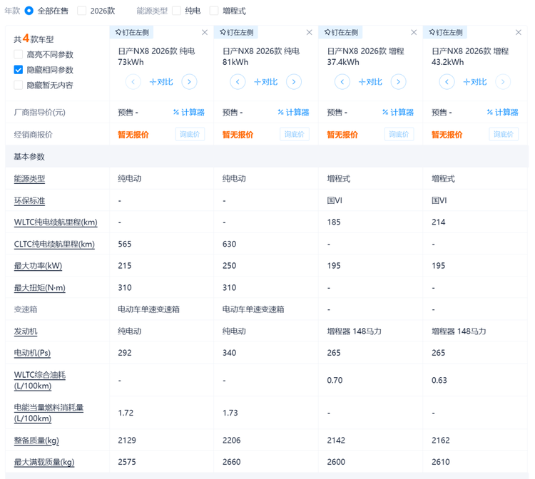Click right arrow under 增程 43.2kWh model
Viewport: 535px width, 479px height.
tap(503, 82)
